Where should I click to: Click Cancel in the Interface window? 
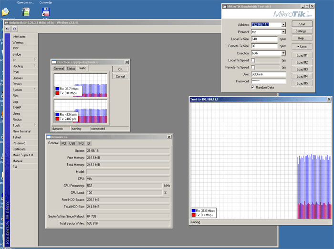point(120,76)
